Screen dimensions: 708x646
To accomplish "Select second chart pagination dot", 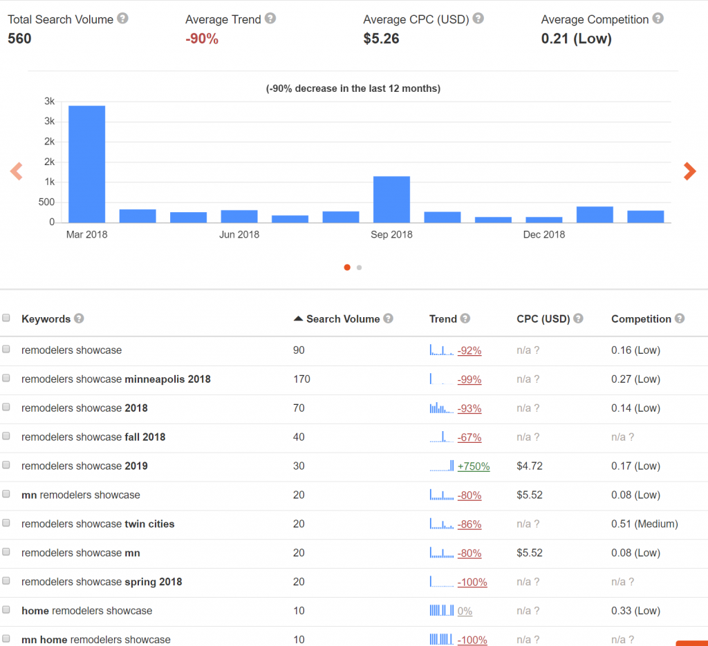I will click(359, 267).
